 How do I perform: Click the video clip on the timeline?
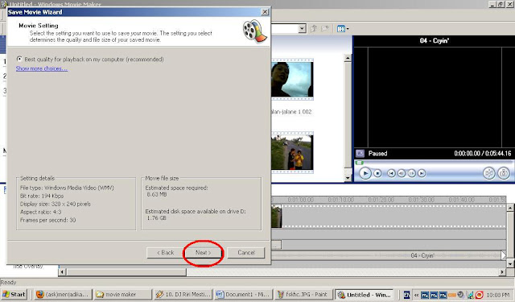pos(277,216)
